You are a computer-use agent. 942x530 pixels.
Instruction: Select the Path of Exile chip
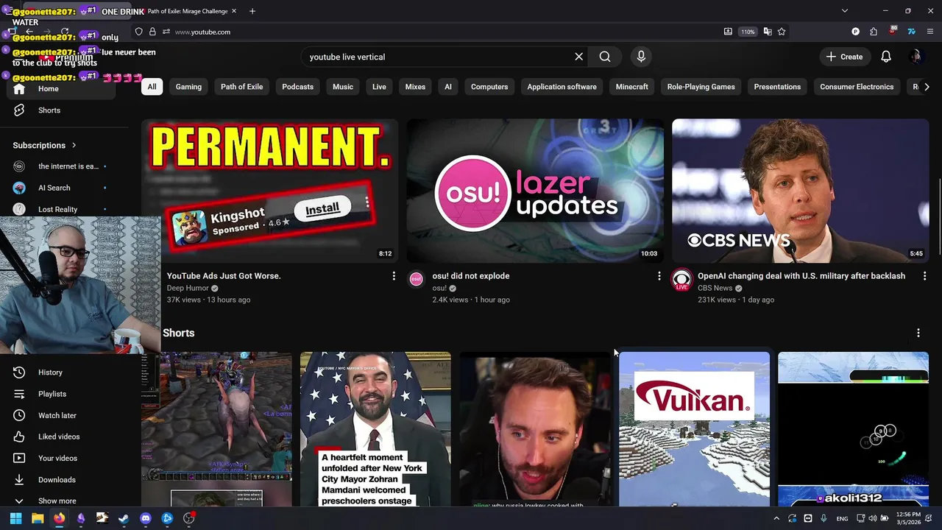click(x=241, y=87)
